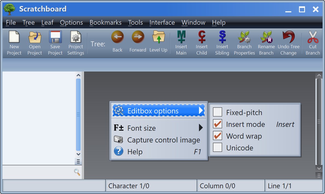Click the tree panel scroll up arrow
Screen dimensions: 325x194
point(78,75)
